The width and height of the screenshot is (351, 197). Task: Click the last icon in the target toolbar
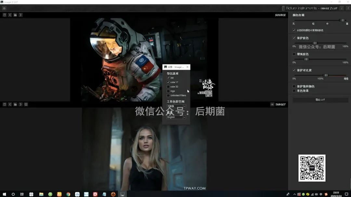26,105
